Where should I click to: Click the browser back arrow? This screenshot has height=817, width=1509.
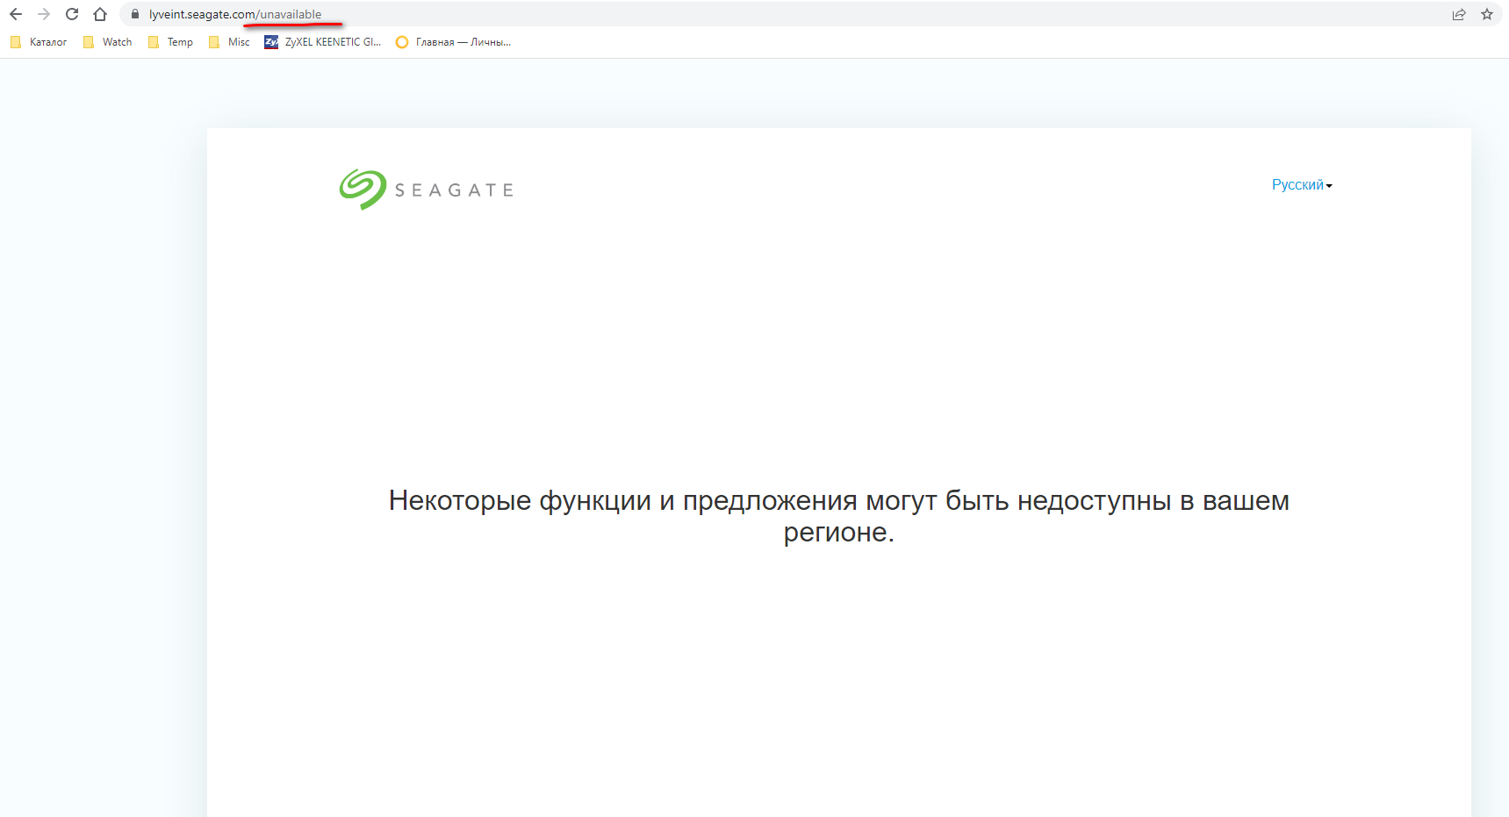click(x=16, y=14)
